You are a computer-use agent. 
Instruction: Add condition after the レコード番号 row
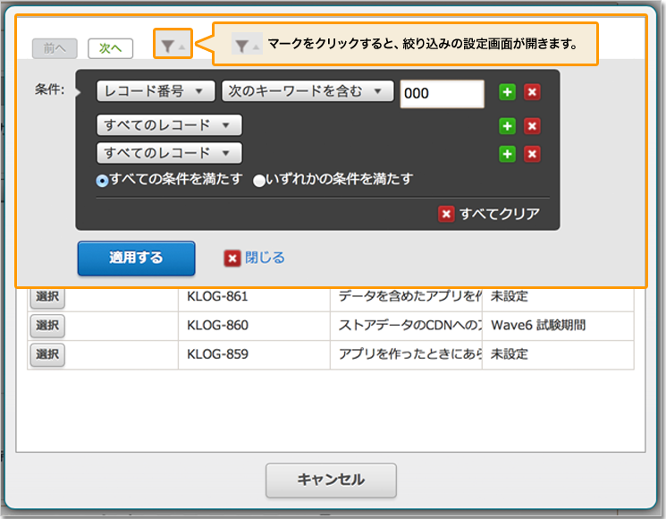coord(507,92)
